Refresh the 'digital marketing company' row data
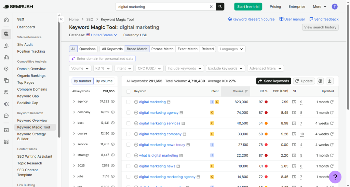 (332, 134)
